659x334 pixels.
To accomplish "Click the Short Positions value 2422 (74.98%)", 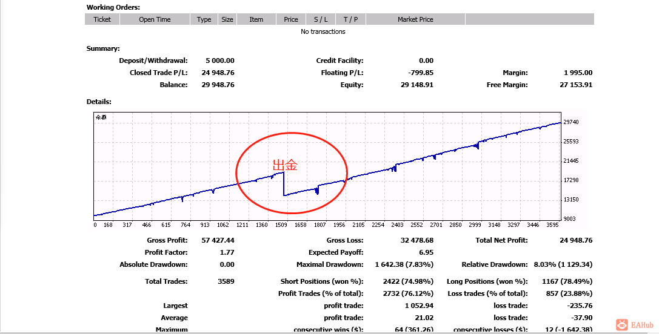I will coord(408,281).
